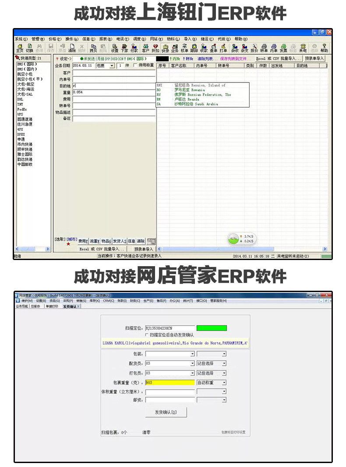Open the 包票 type dropdown
This screenshot has height=467, width=346.
pos(112,65)
